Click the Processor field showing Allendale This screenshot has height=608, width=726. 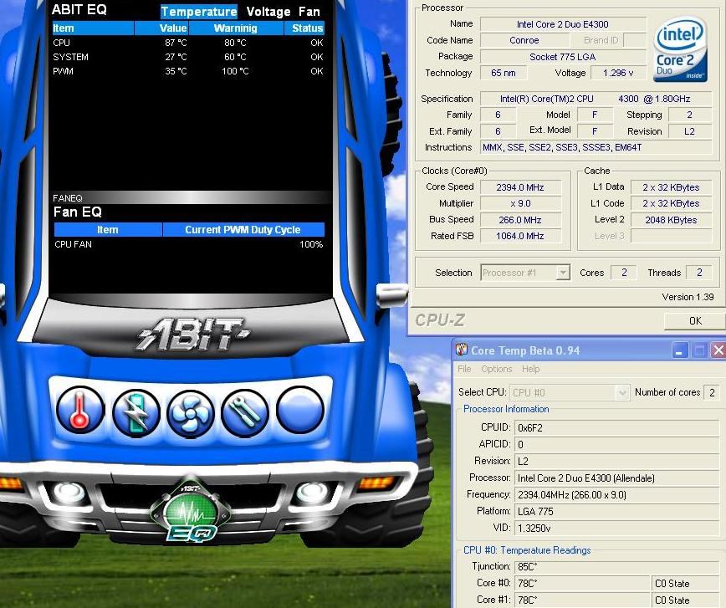point(616,478)
